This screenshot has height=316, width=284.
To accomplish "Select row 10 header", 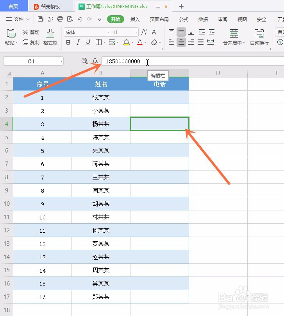I will click(7, 203).
